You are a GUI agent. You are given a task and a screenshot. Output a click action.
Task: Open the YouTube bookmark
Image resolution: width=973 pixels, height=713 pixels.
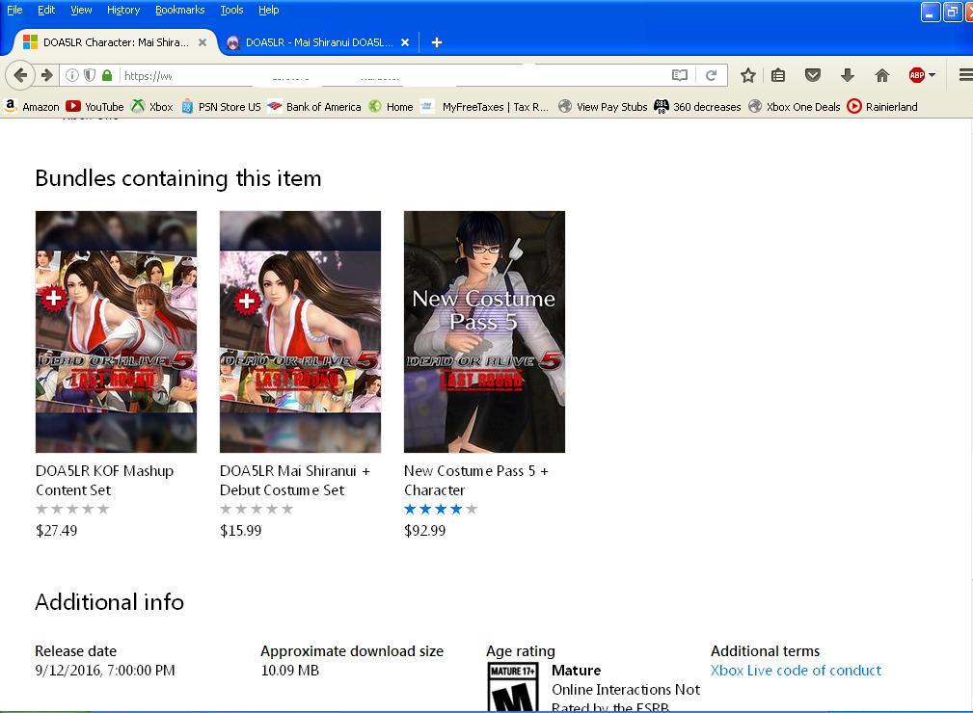(x=95, y=107)
